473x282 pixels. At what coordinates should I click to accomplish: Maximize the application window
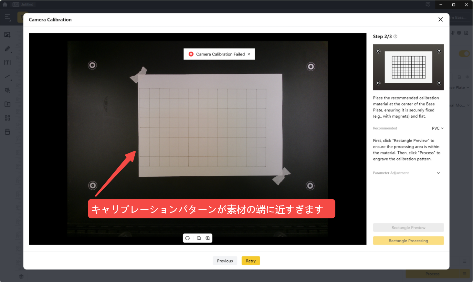pyautogui.click(x=454, y=5)
